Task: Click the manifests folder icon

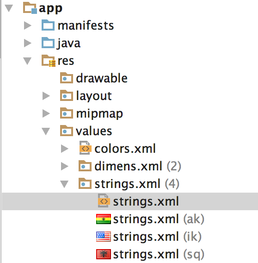Action: tap(48, 25)
